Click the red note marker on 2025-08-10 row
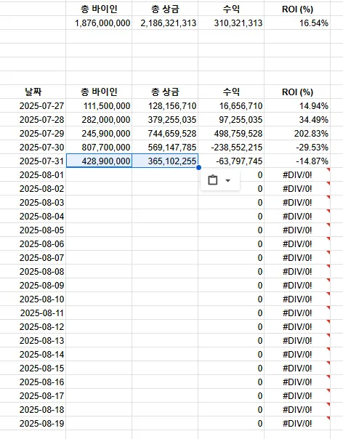The image size is (343, 439). [x=328, y=294]
